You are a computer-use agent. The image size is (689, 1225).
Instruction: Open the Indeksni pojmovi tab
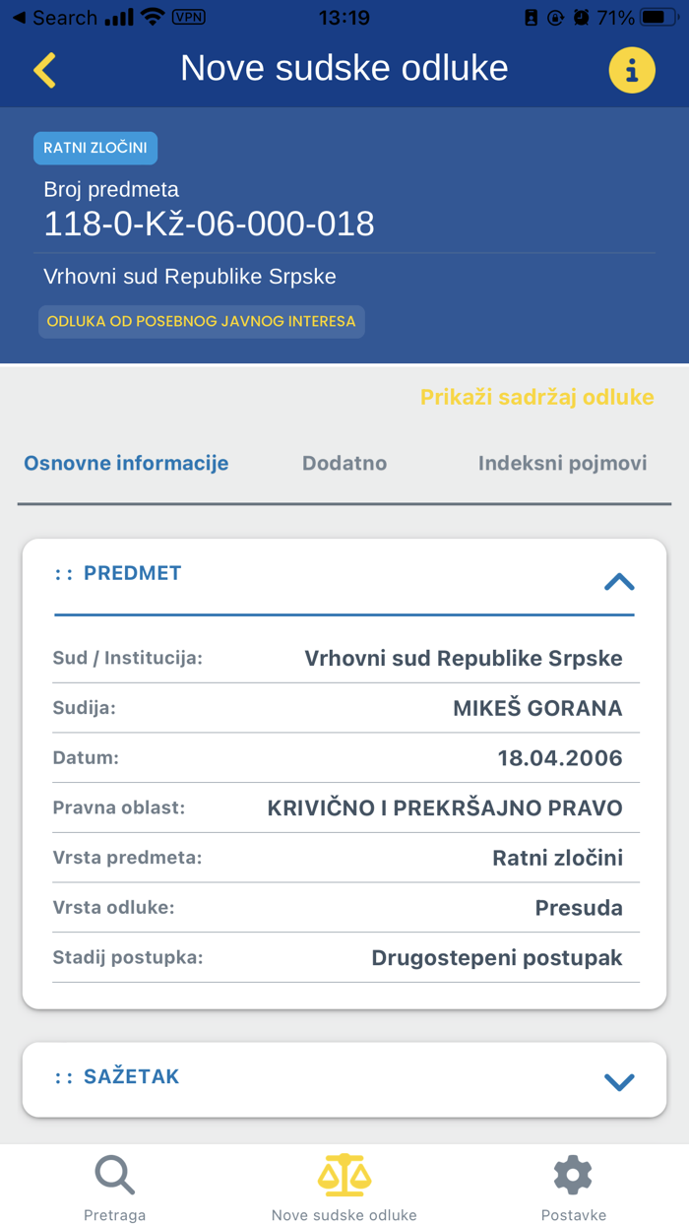point(562,463)
